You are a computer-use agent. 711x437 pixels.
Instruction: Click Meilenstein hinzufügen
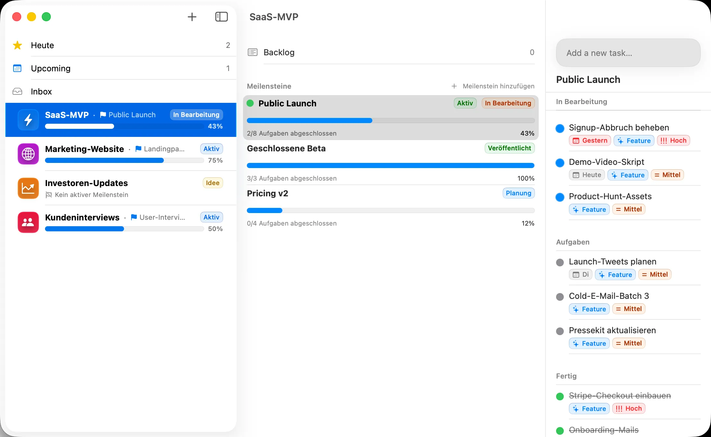click(x=493, y=86)
